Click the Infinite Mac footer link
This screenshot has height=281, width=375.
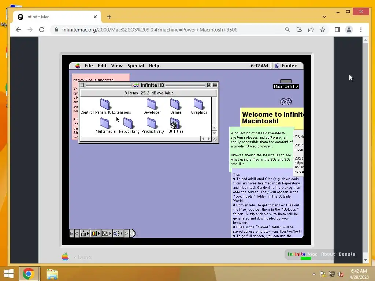coord(302,254)
